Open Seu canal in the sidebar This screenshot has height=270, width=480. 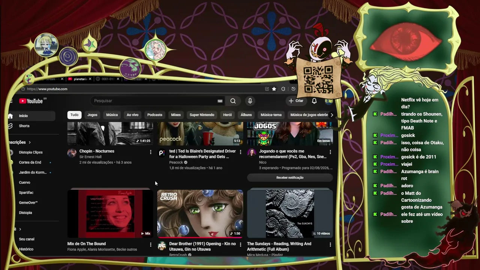(x=27, y=239)
